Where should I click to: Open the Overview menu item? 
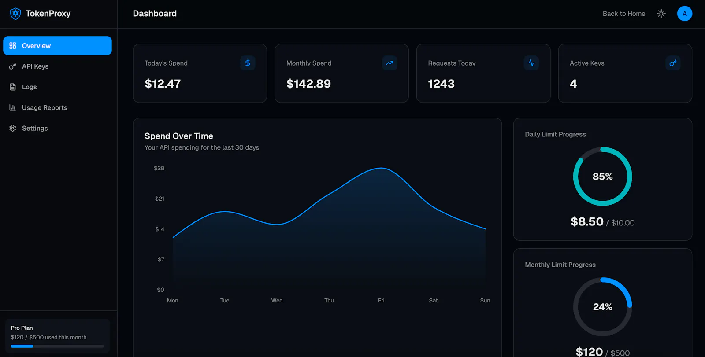tap(57, 46)
